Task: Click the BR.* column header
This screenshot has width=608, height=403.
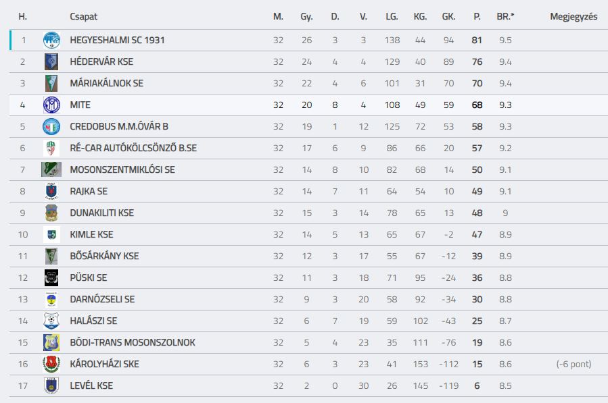Action: (505, 17)
